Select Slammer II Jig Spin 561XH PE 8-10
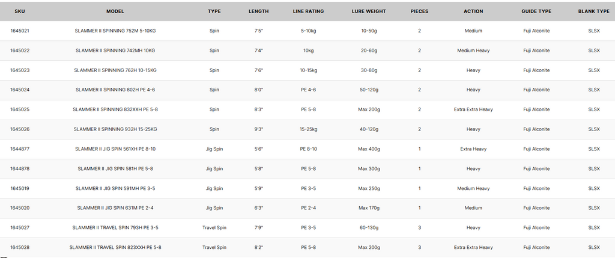 [115, 149]
